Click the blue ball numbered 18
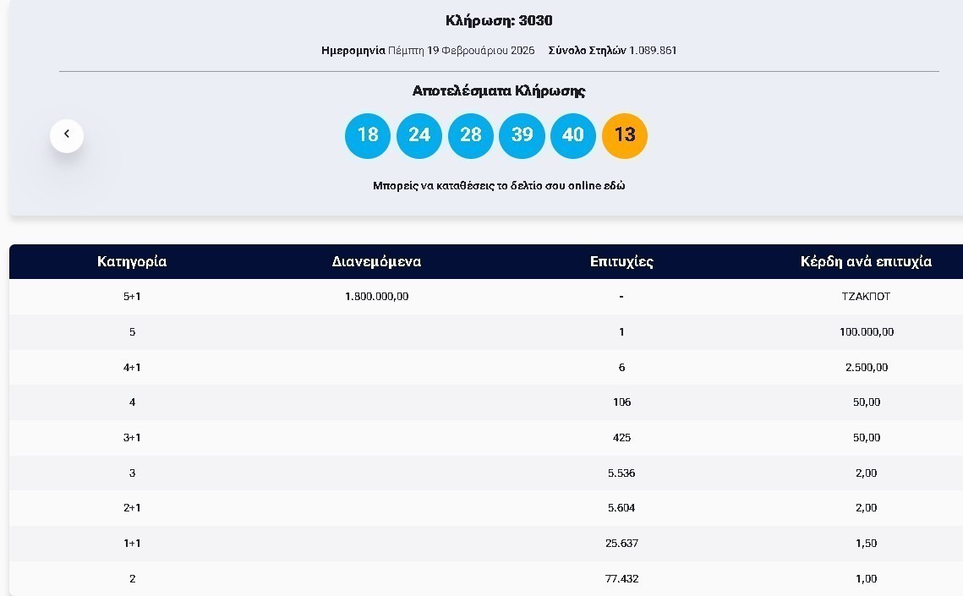Image resolution: width=963 pixels, height=596 pixels. (x=368, y=135)
